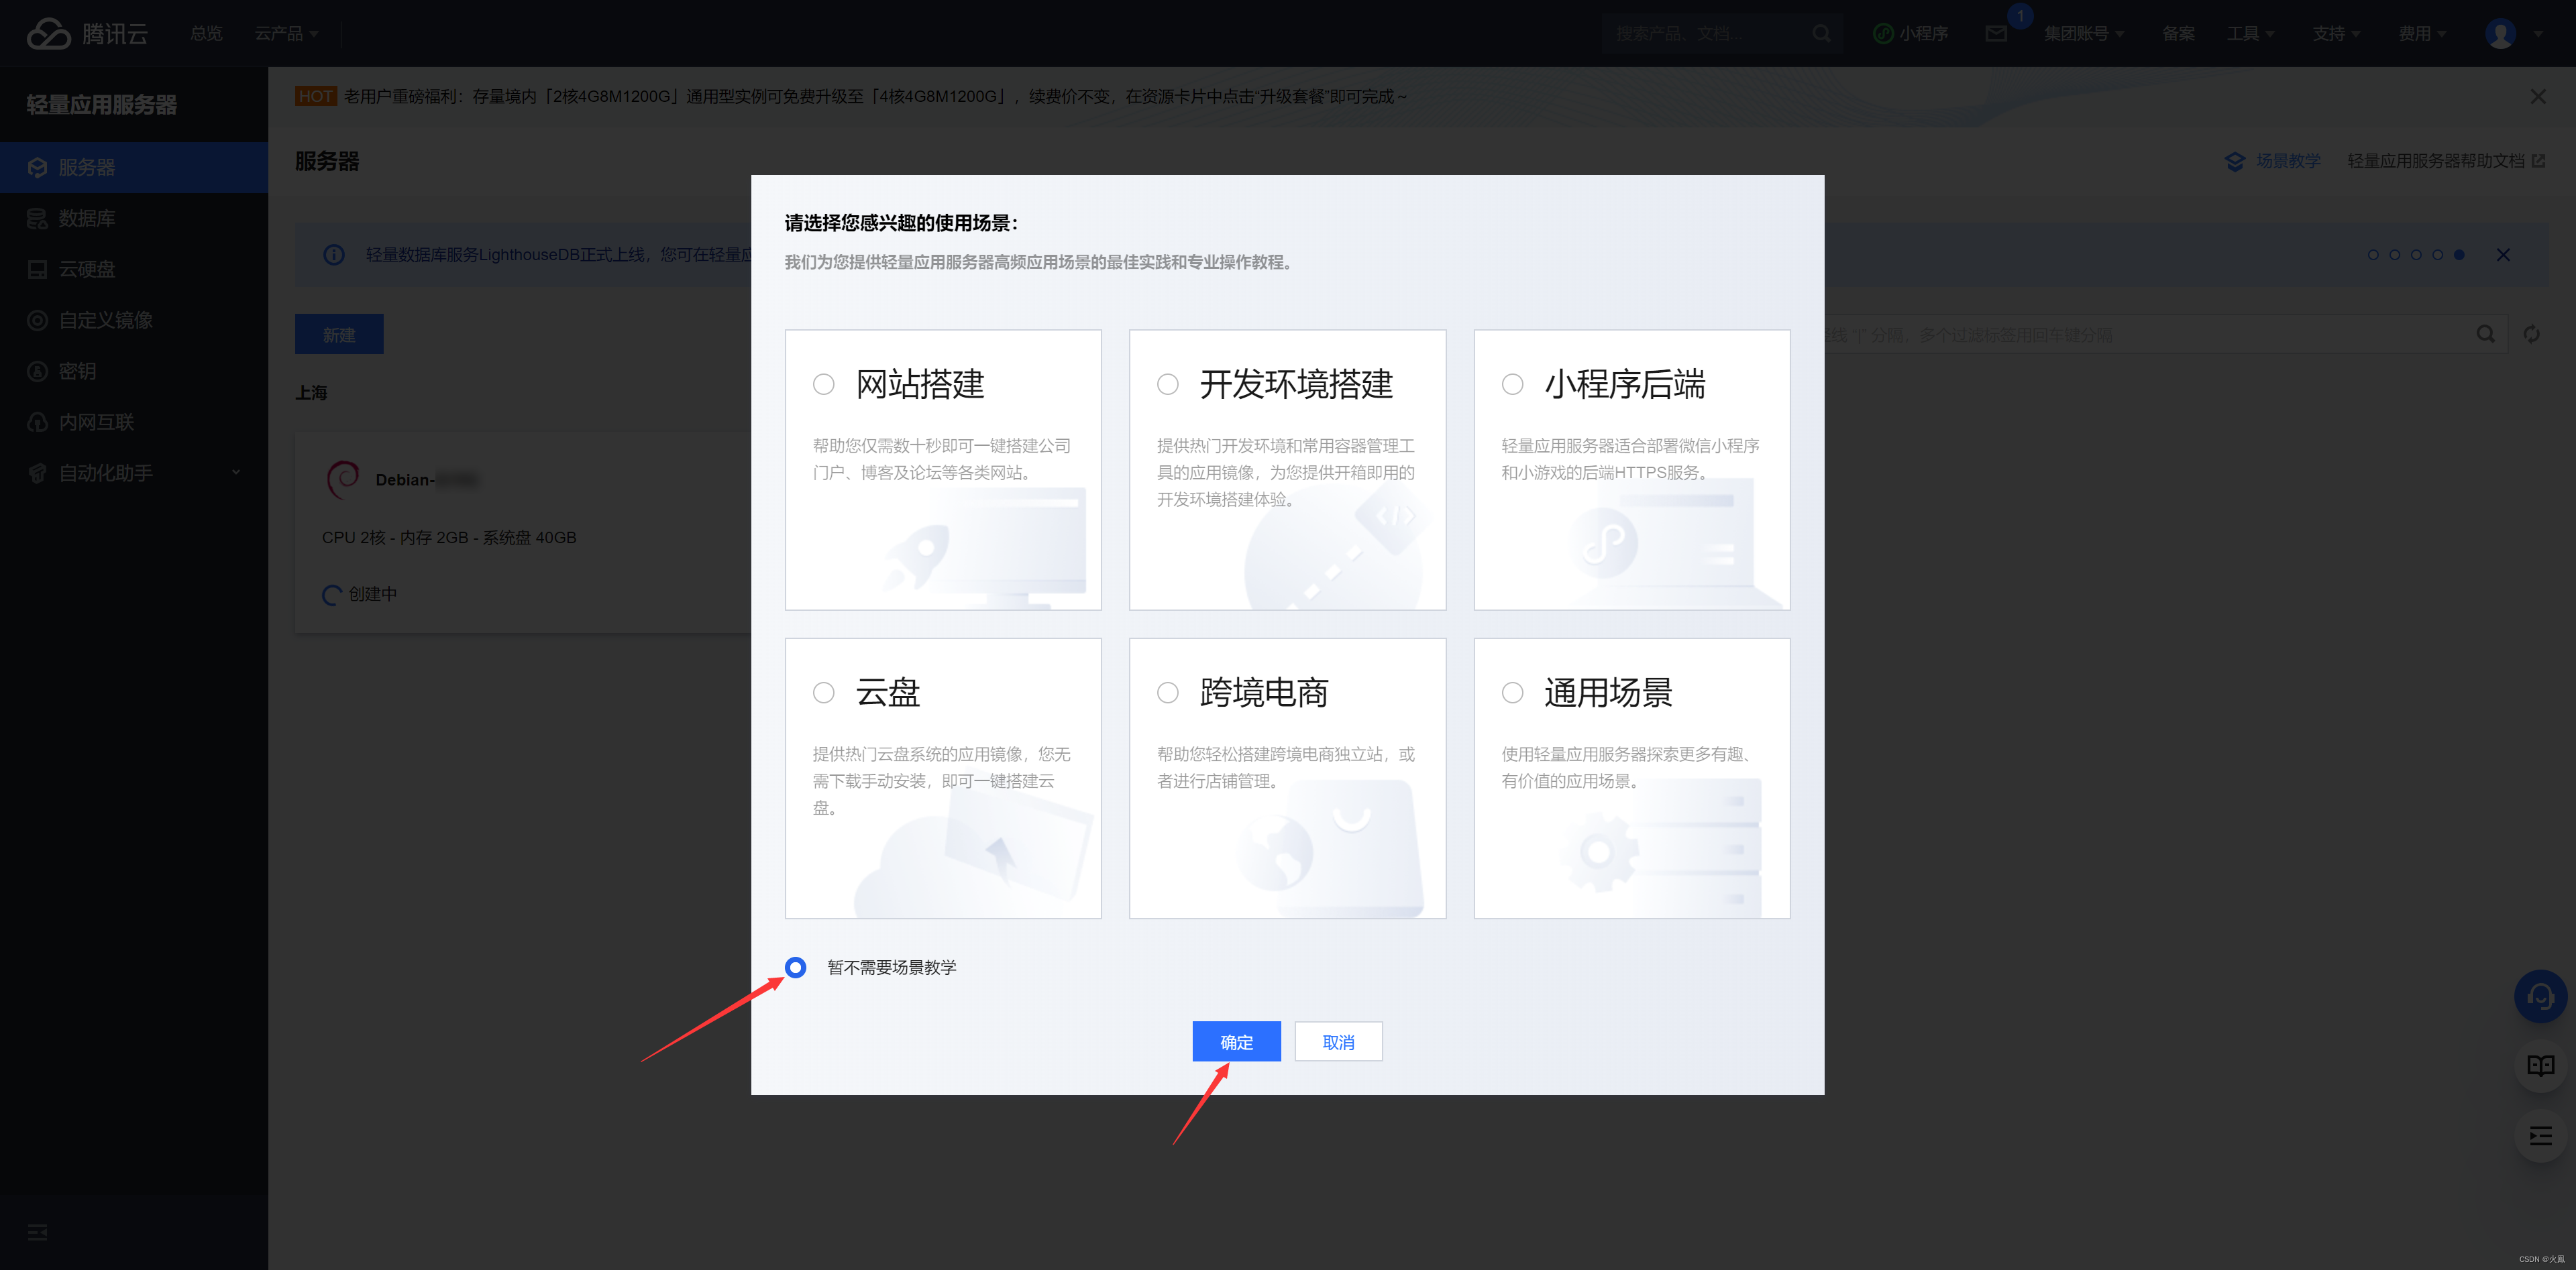The width and height of the screenshot is (2576, 1270).
Task: Open the user avatar menu
Action: click(x=2500, y=34)
